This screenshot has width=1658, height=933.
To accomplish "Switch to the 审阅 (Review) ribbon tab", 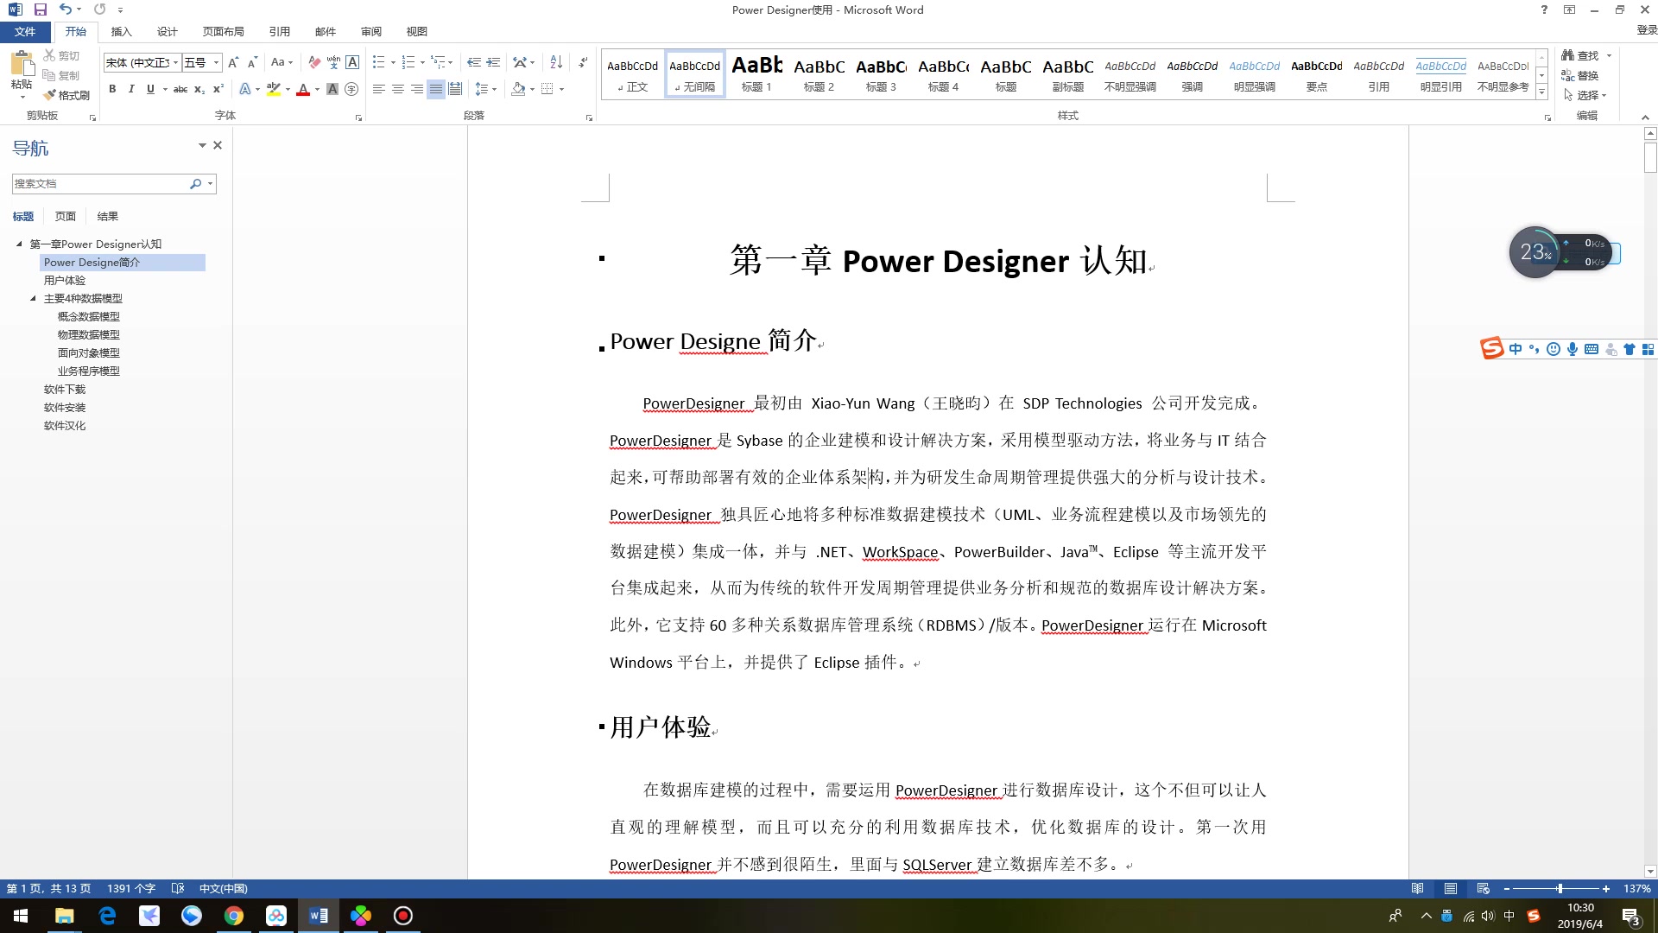I will point(371,31).
